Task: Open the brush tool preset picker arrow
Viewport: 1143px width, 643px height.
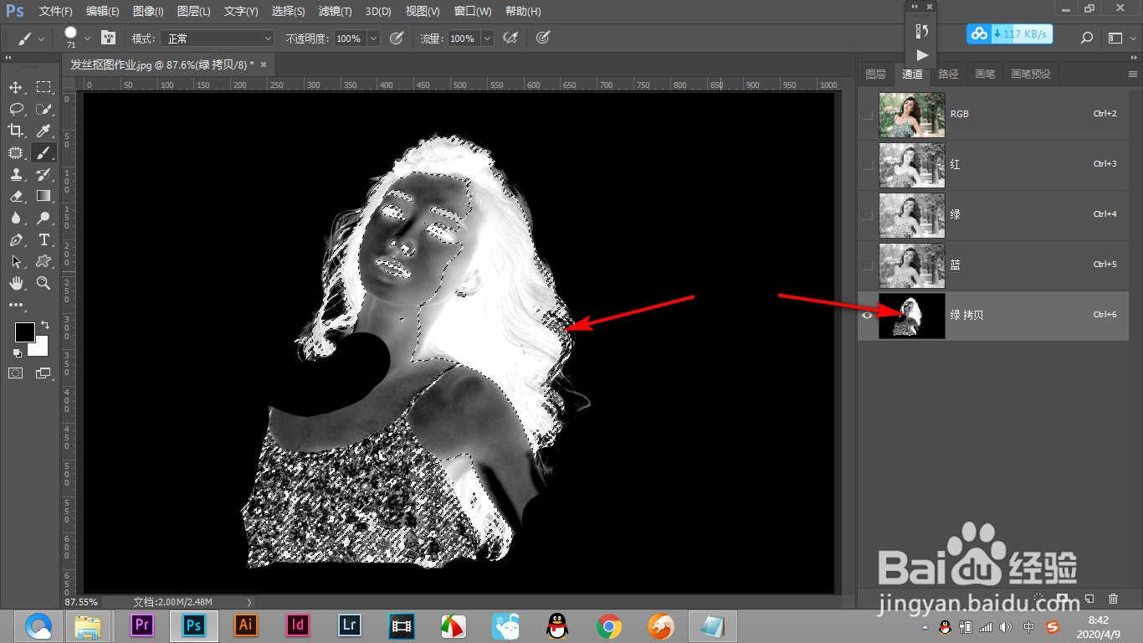Action: pos(41,39)
